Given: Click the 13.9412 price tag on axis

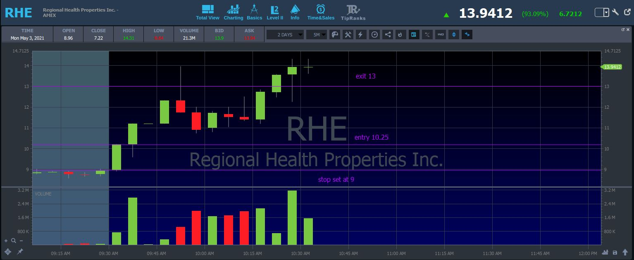Looking at the screenshot, I should 612,67.
